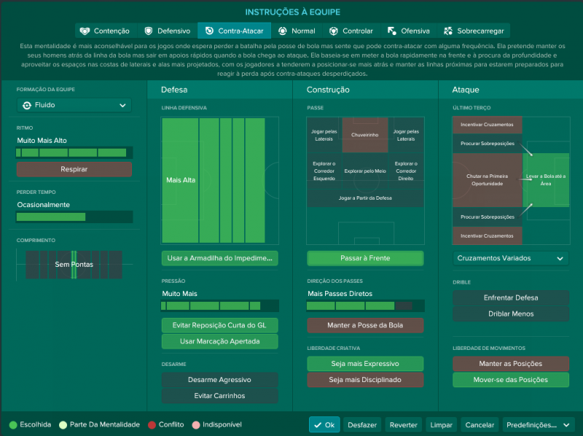The width and height of the screenshot is (583, 436).
Task: Adjust the Muito Mais Alto ritmo slider
Action: click(x=74, y=153)
